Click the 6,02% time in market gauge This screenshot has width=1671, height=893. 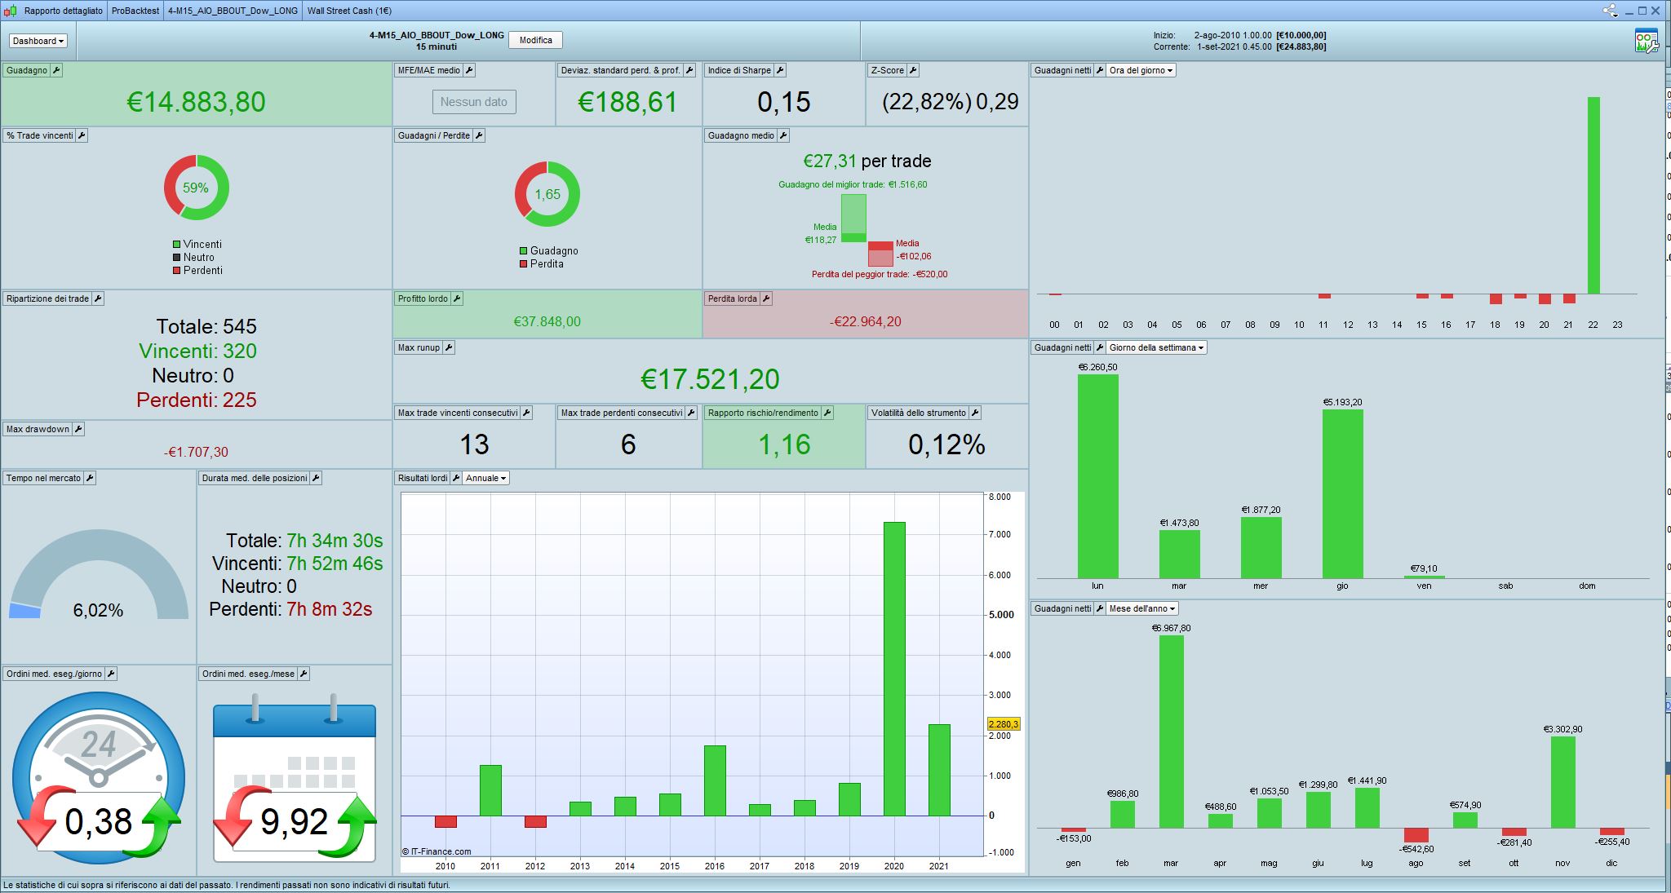click(99, 575)
